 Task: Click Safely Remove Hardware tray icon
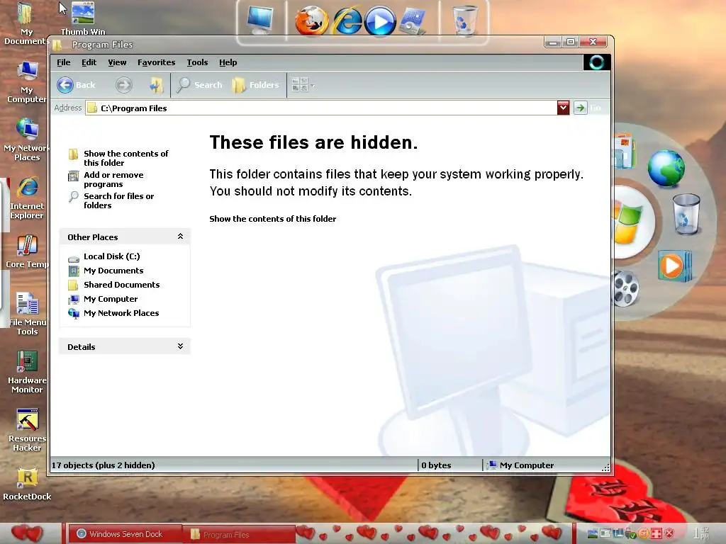pos(630,534)
